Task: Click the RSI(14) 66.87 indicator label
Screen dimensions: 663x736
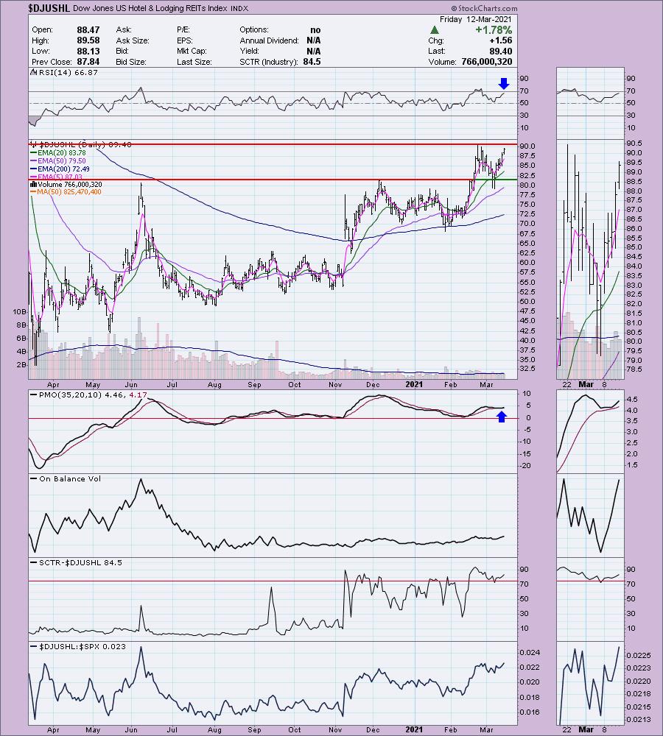Action: 68,73
